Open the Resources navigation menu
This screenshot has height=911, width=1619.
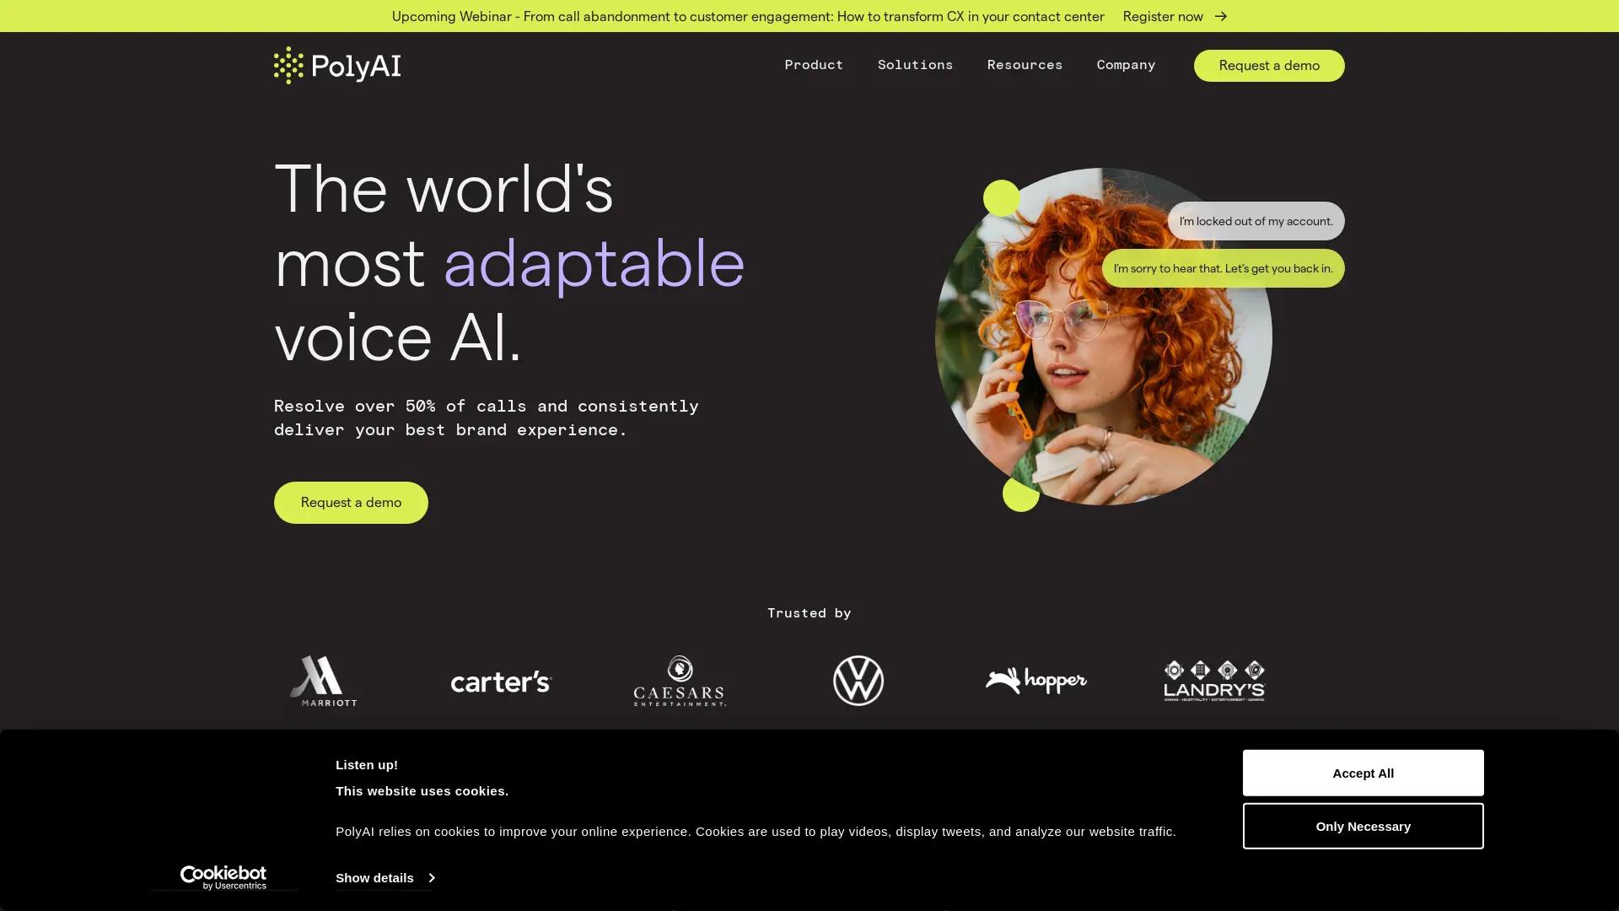[x=1025, y=65]
